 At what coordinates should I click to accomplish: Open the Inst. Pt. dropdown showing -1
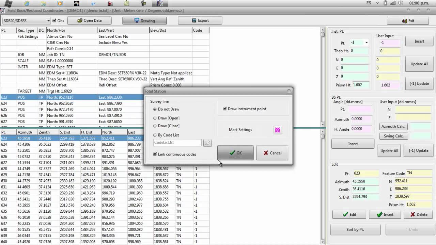click(x=366, y=43)
